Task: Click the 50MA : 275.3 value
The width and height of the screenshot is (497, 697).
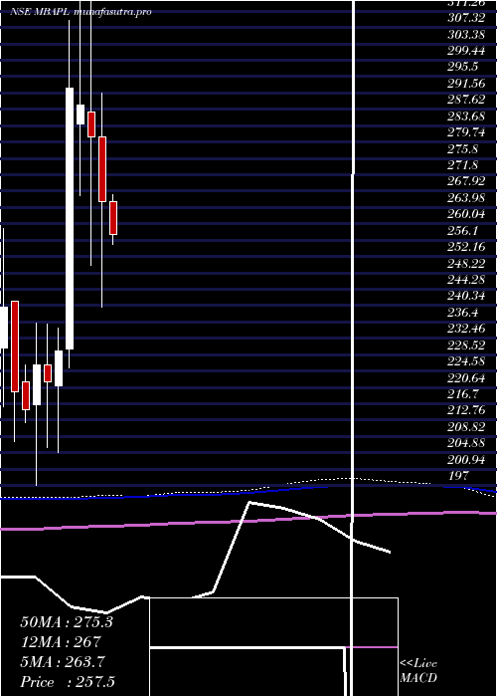Action: point(67,622)
